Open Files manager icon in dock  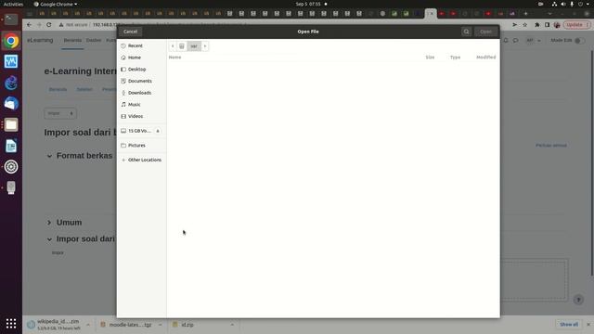[11, 124]
